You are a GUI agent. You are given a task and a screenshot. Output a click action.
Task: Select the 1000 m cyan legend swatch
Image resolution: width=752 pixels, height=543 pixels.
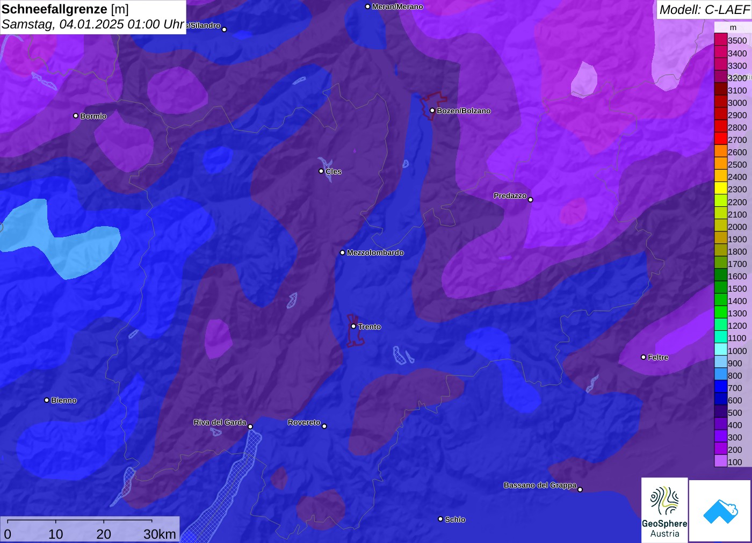click(720, 350)
